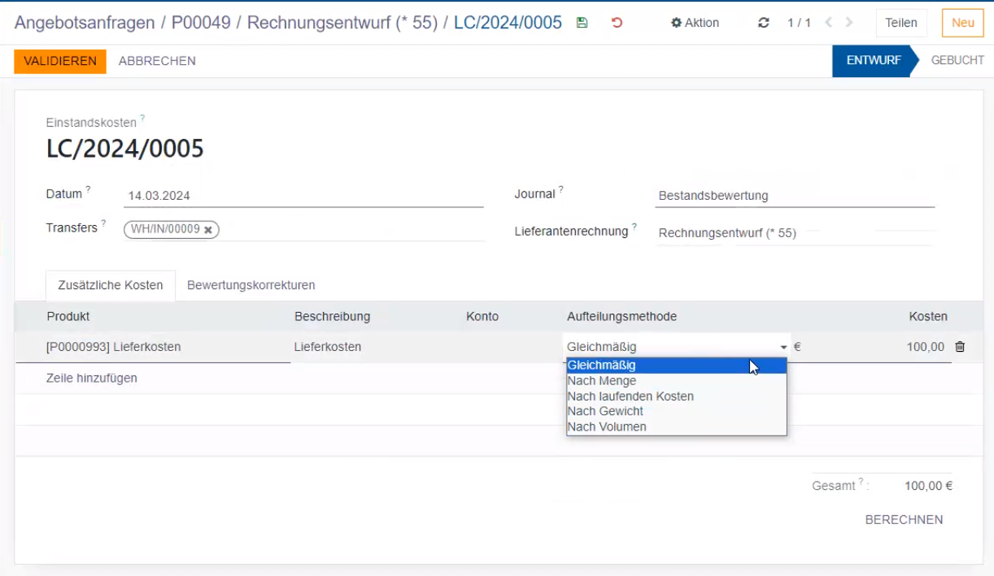This screenshot has width=994, height=576.
Task: Select 'Nach Menge' split method
Action: click(x=601, y=381)
